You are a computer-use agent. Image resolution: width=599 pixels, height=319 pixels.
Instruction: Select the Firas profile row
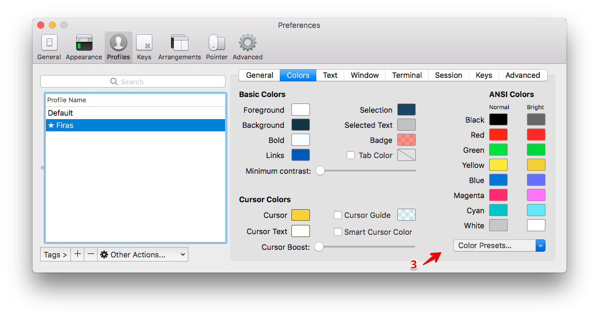[136, 125]
